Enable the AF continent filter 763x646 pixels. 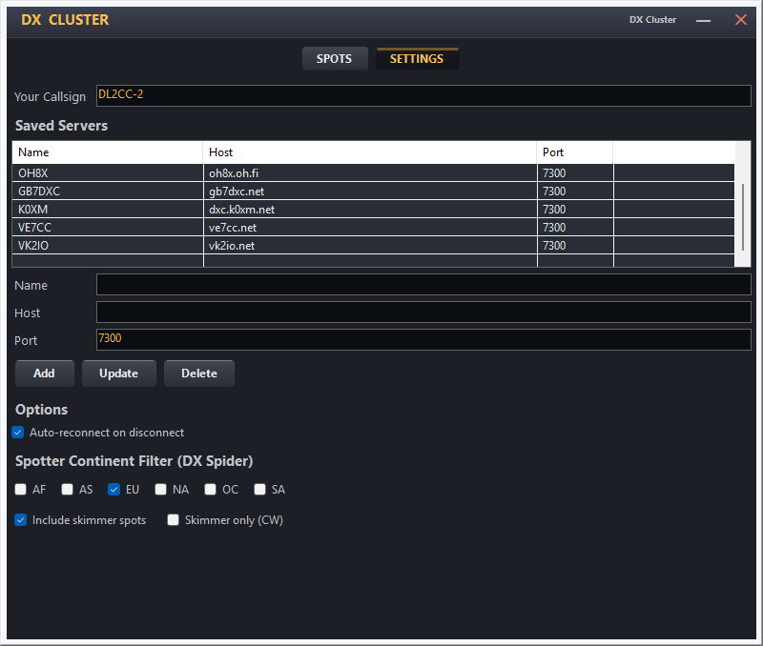pos(20,489)
